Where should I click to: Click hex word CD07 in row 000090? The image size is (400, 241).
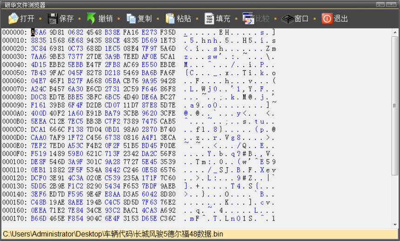112,105
